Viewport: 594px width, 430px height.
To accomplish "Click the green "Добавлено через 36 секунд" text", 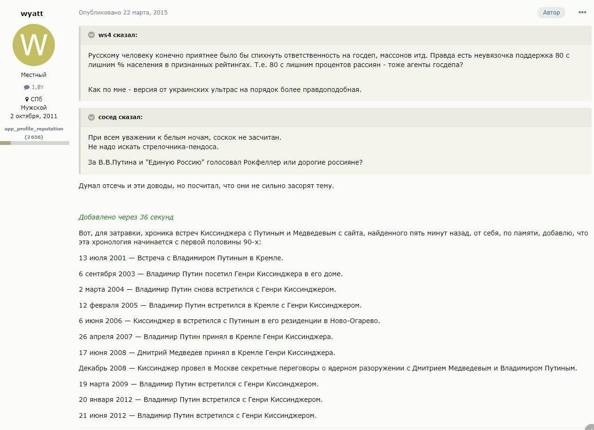I will [126, 217].
